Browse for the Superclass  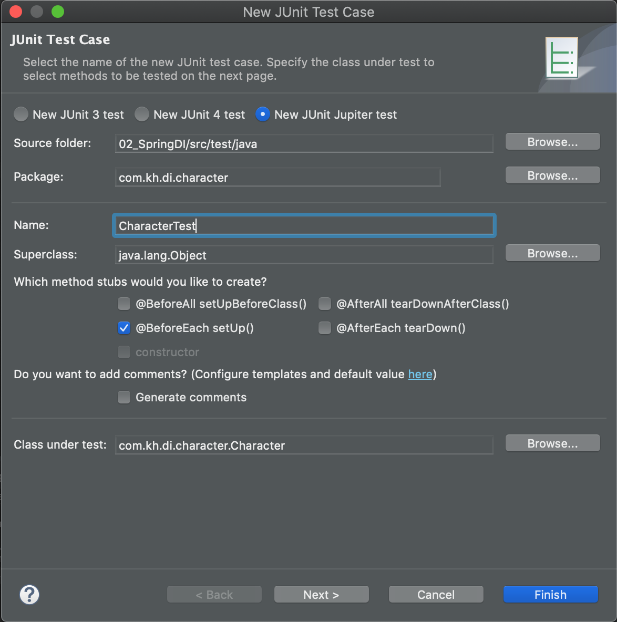click(552, 253)
